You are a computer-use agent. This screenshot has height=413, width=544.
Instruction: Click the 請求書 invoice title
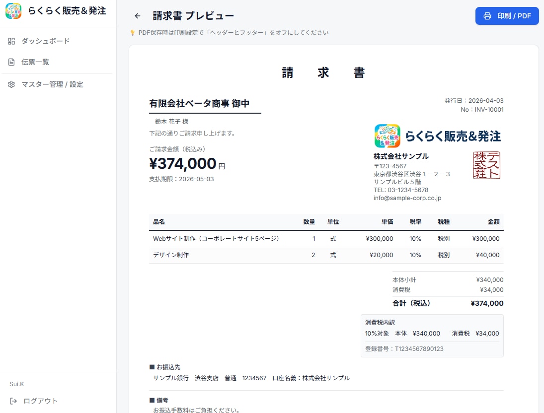(x=323, y=72)
